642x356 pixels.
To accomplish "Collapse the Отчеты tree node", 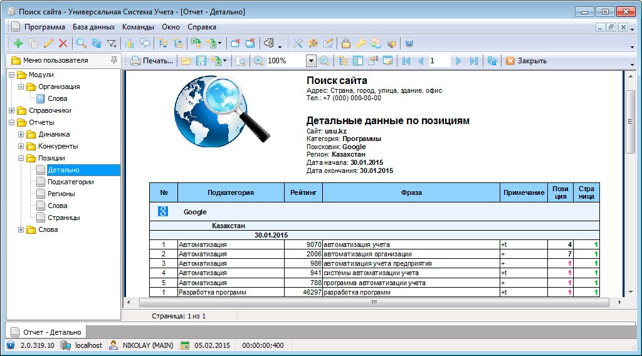I will 11,122.
